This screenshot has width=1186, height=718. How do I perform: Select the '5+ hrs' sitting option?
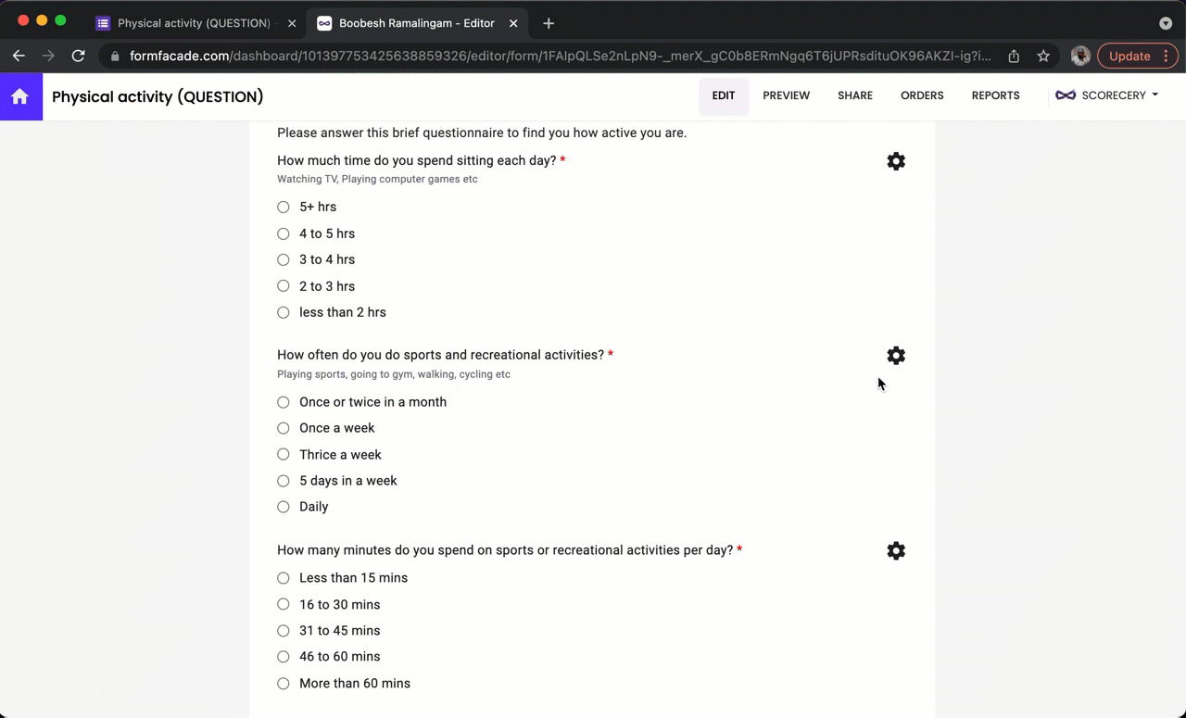(284, 207)
